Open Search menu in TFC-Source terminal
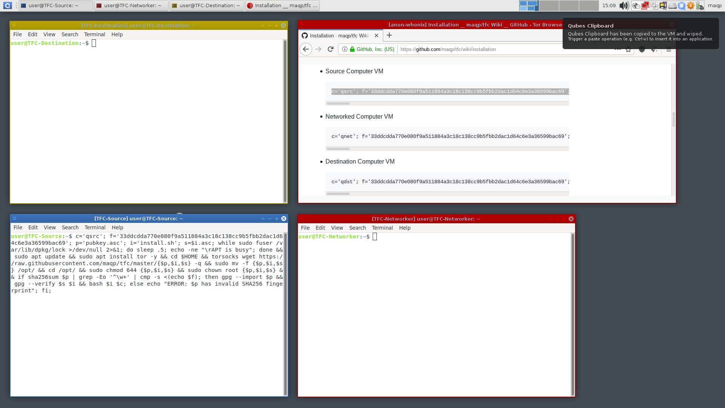The width and height of the screenshot is (725, 408). (70, 227)
